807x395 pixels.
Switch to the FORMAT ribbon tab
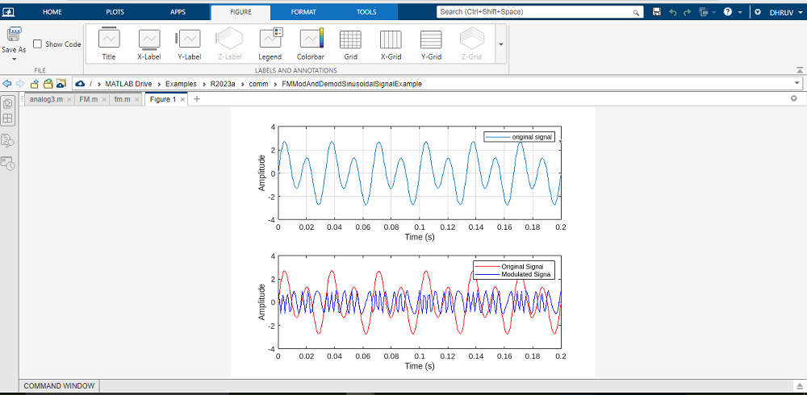tap(303, 12)
